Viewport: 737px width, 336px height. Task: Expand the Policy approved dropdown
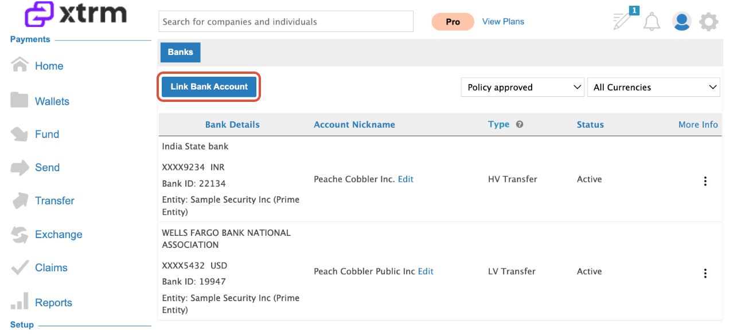click(522, 87)
